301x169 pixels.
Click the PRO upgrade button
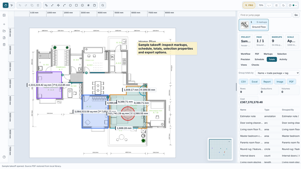[x=249, y=5]
